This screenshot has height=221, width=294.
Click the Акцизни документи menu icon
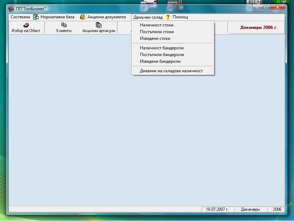(83, 17)
